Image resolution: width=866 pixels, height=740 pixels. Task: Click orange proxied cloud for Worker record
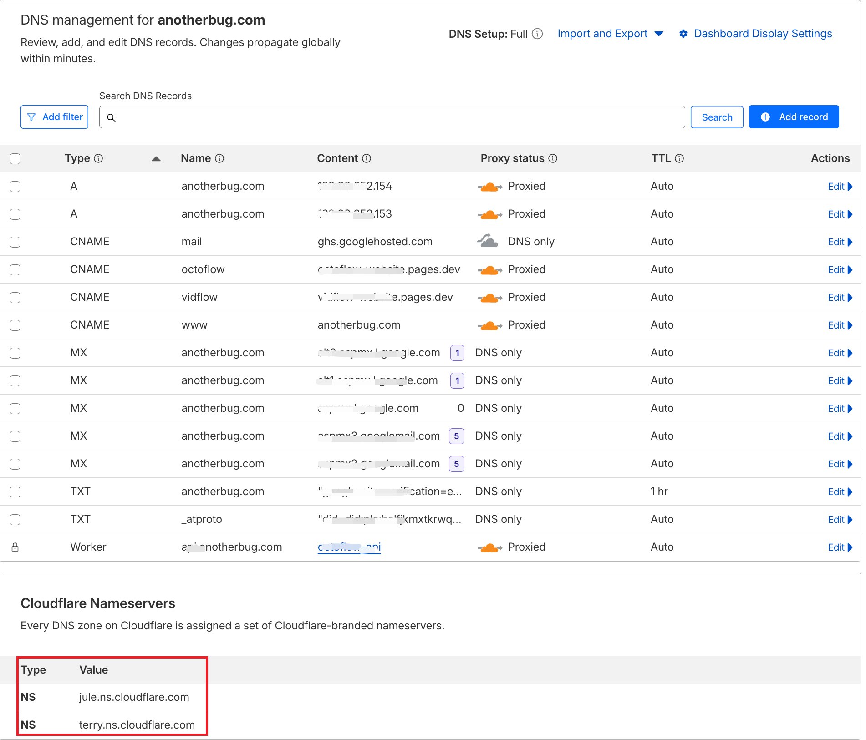[x=490, y=547]
